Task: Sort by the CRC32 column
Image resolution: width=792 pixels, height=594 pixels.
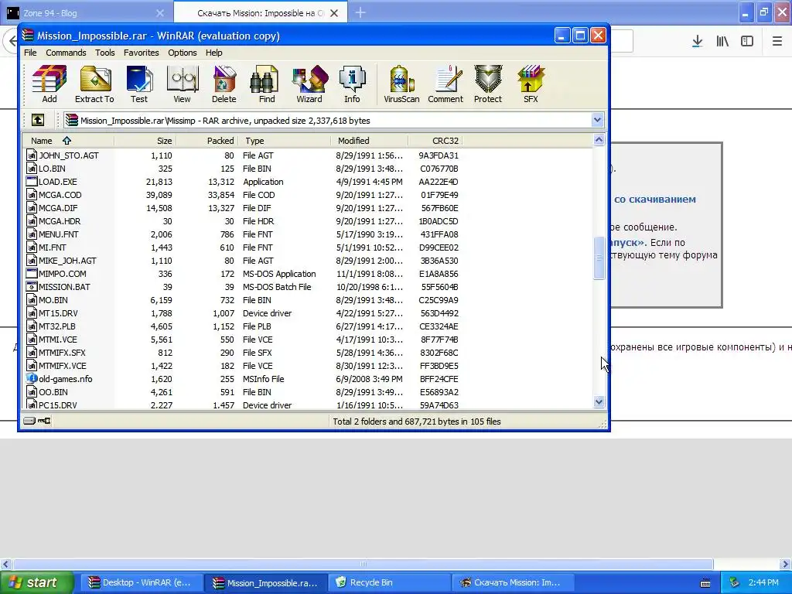Action: point(435,141)
